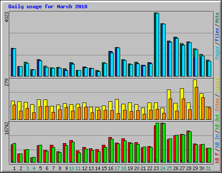The image size is (222, 173).
Task: Click the yellow visits bar for day 17
Action: click(x=117, y=109)
